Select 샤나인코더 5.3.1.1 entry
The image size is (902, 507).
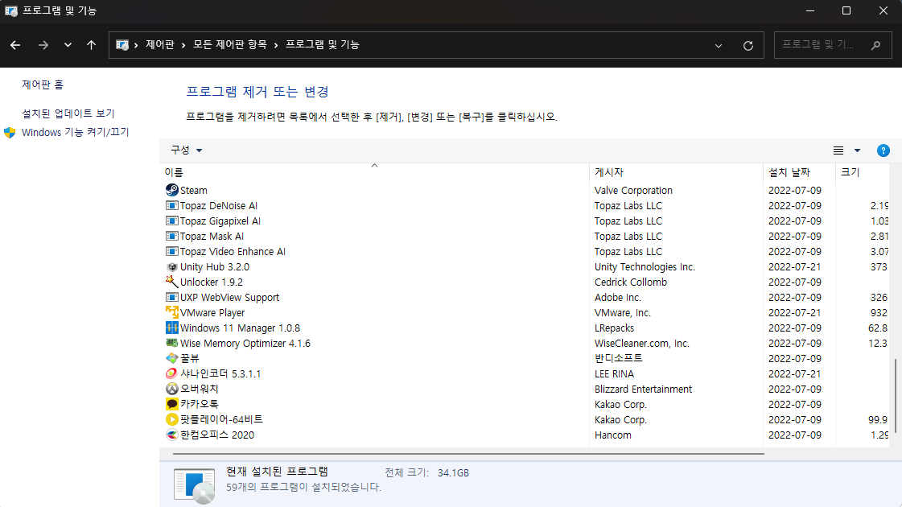pos(220,373)
